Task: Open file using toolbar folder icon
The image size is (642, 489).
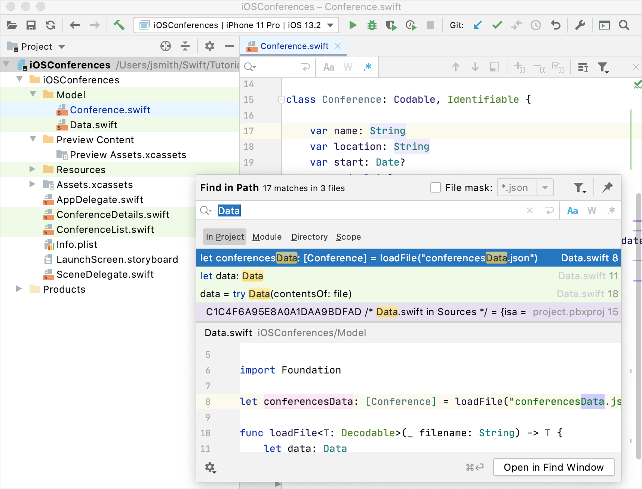Action: [12, 25]
